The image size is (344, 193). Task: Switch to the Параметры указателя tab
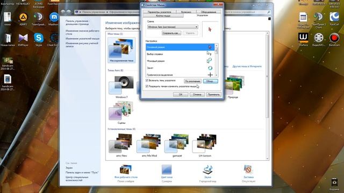[159, 12]
